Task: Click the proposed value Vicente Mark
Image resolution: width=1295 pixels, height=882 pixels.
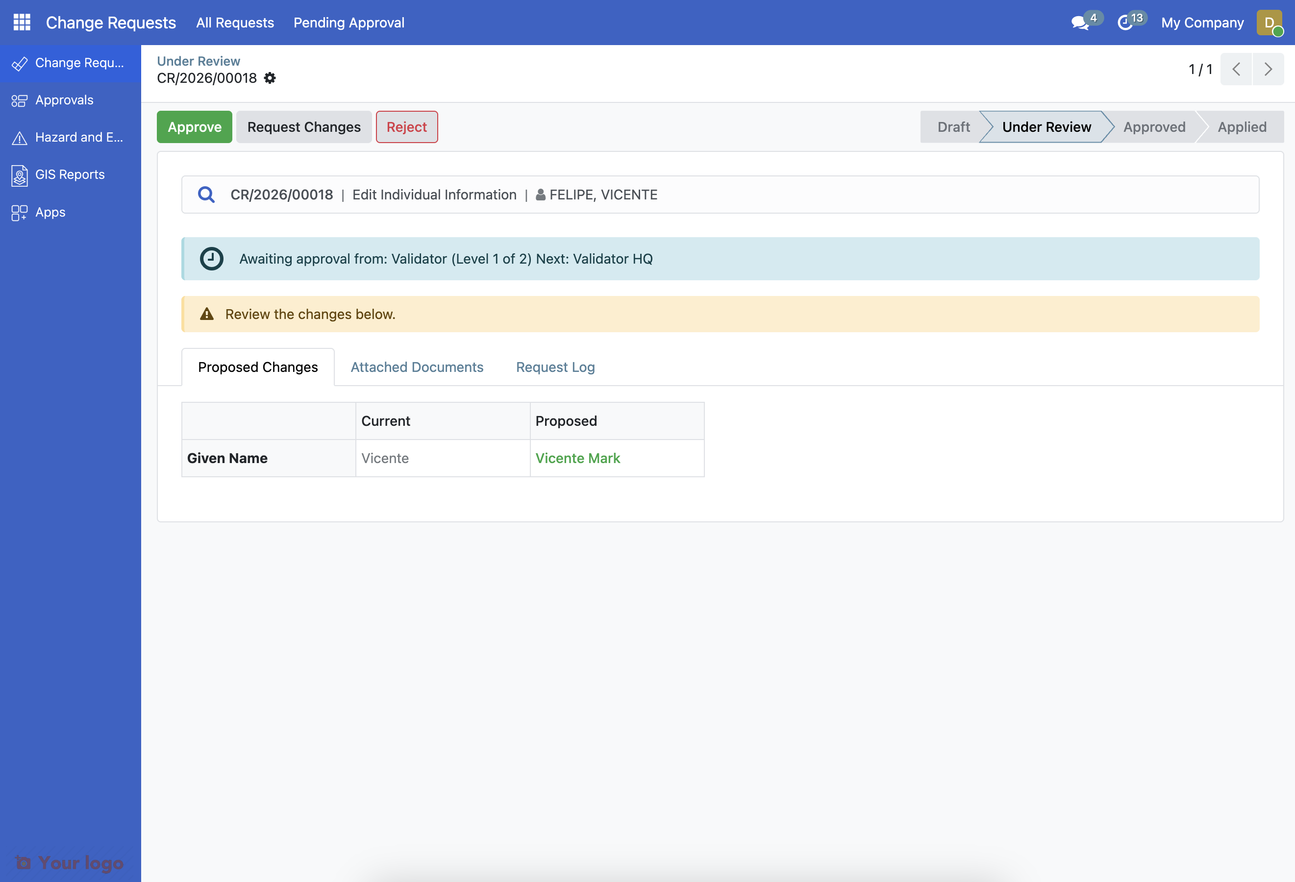Action: tap(577, 458)
